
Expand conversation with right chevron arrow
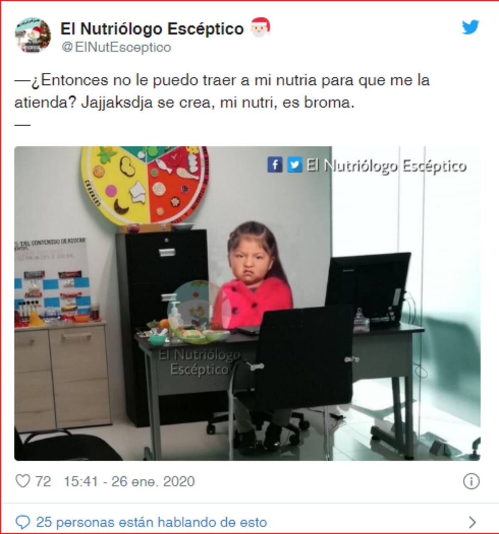click(x=472, y=522)
